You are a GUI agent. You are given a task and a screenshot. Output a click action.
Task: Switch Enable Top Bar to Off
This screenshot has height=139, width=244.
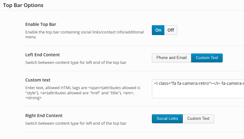coord(171,30)
